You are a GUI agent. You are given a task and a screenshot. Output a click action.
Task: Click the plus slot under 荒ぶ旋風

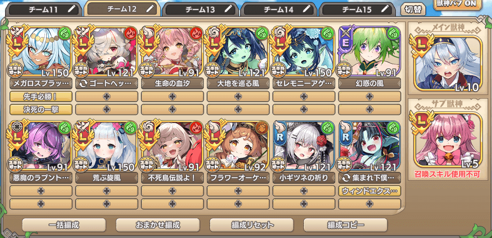[x=107, y=191]
